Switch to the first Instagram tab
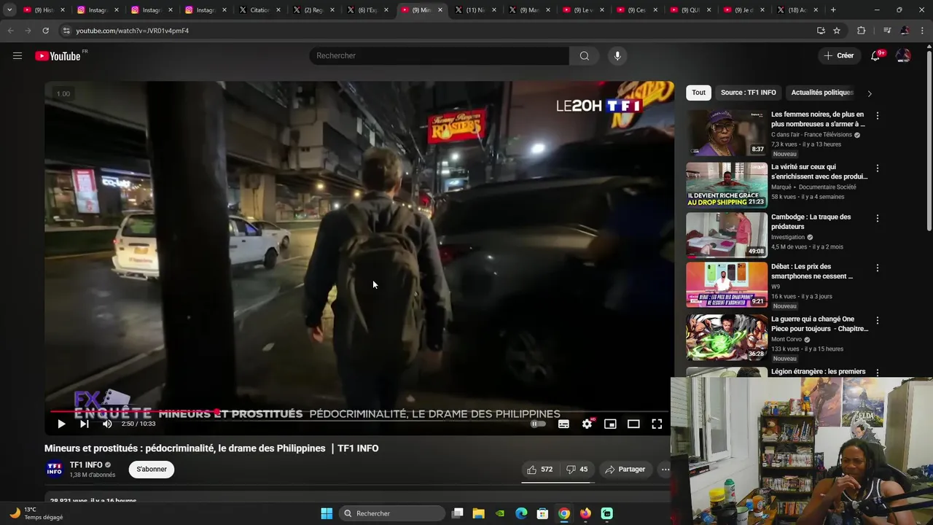The height and width of the screenshot is (525, 933). (x=98, y=10)
